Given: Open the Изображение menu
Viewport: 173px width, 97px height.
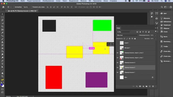Looking at the screenshot, I should 48,1.
